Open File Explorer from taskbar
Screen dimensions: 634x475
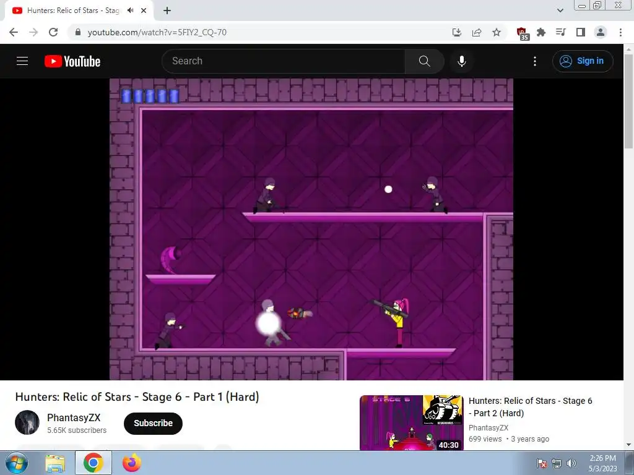pos(55,463)
